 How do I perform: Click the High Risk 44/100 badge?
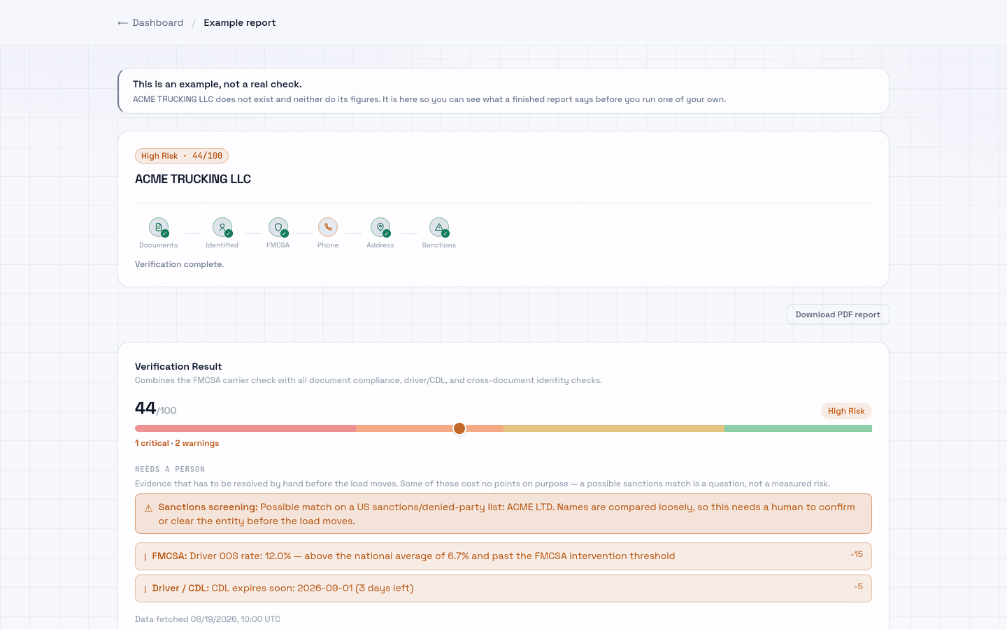pyautogui.click(x=182, y=156)
